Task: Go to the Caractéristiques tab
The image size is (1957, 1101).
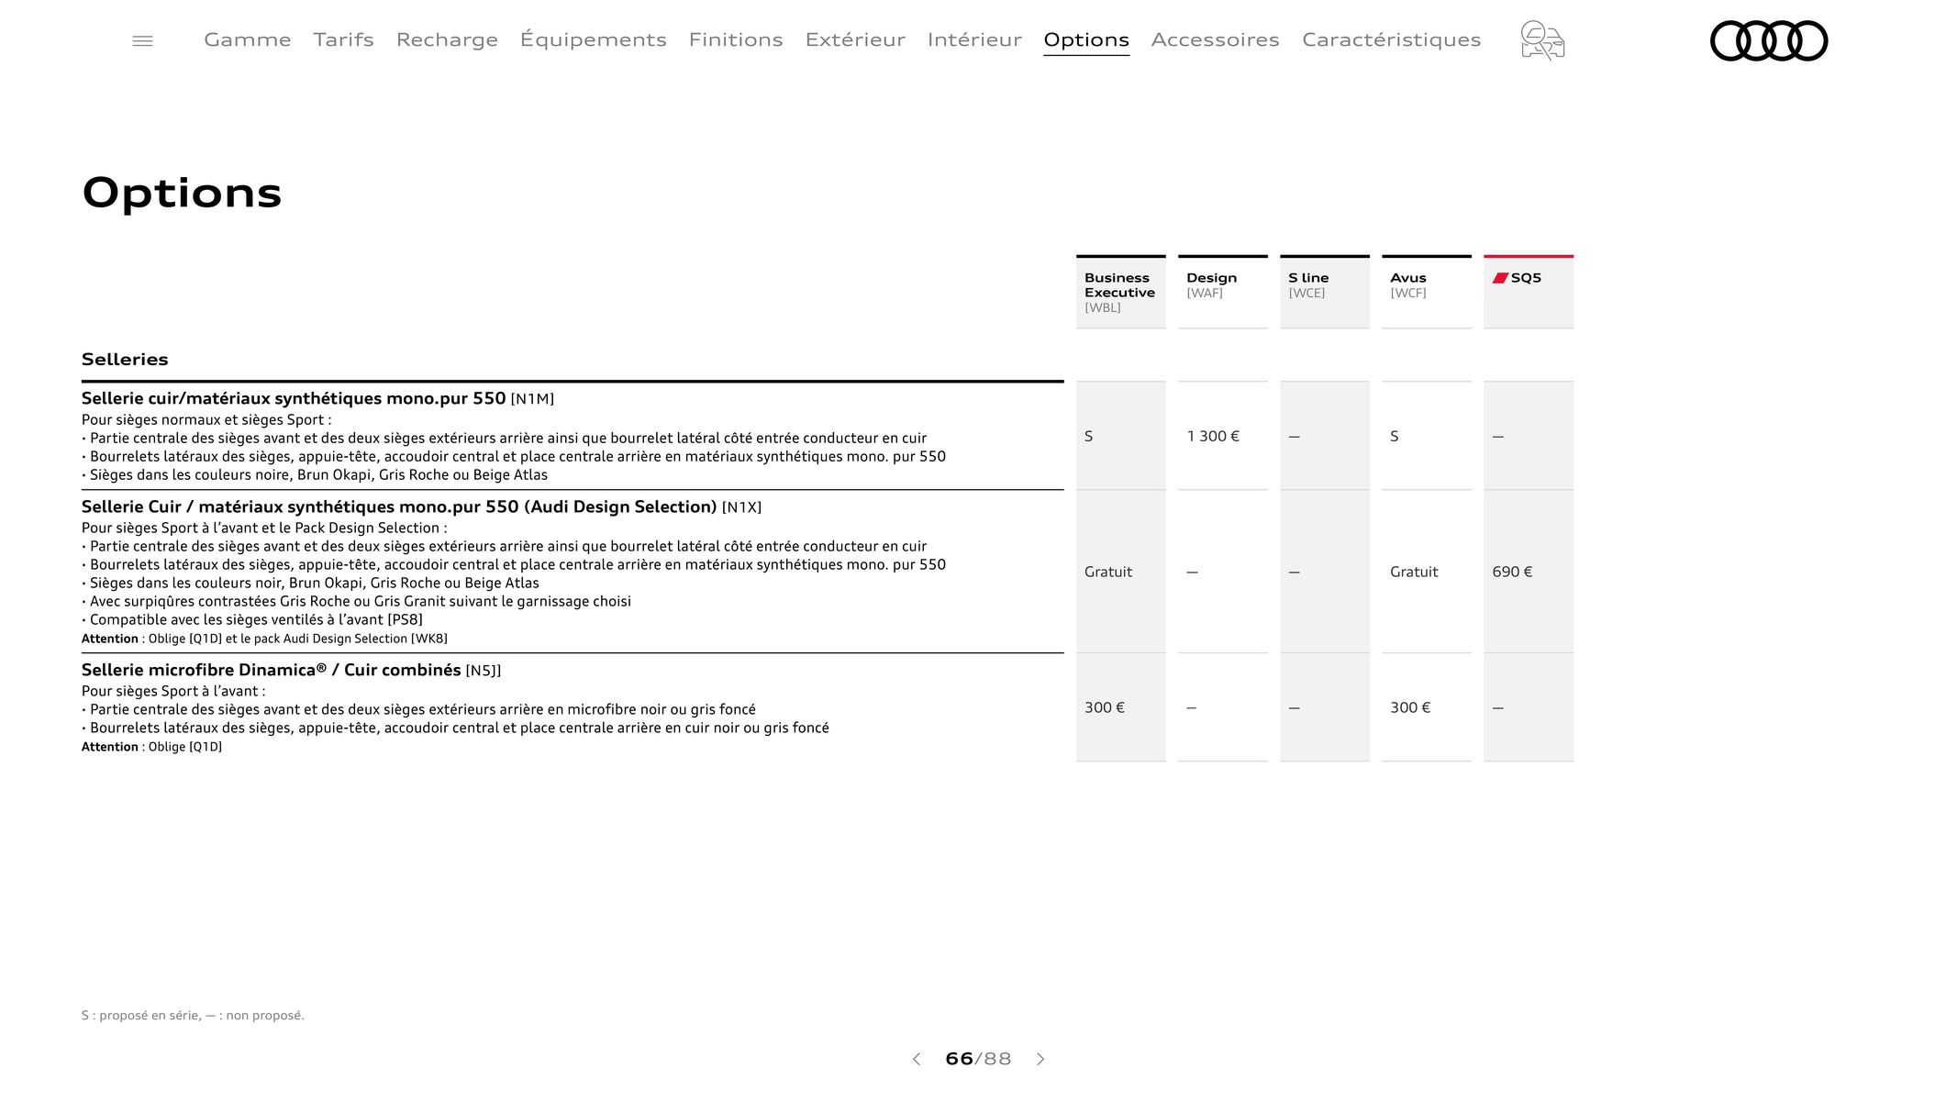Action: 1392,39
